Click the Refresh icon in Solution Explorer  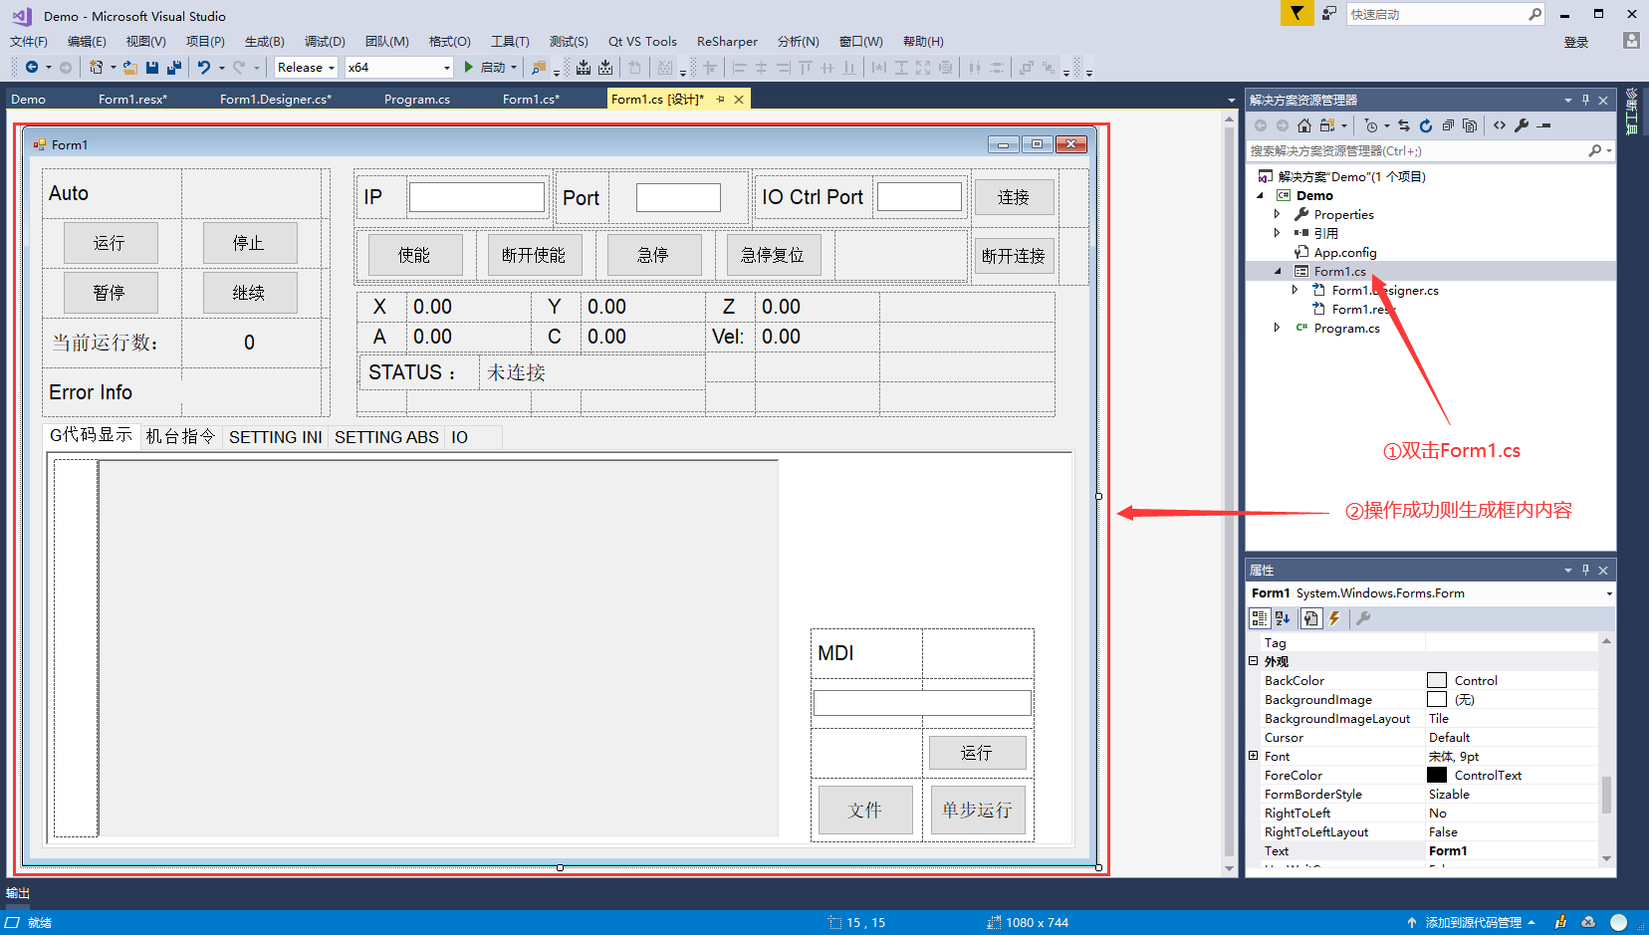click(x=1426, y=125)
